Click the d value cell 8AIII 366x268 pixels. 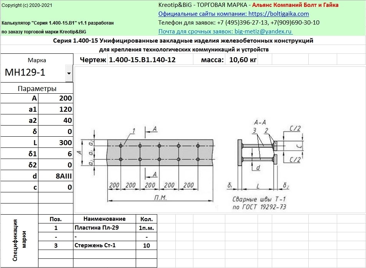pos(56,176)
